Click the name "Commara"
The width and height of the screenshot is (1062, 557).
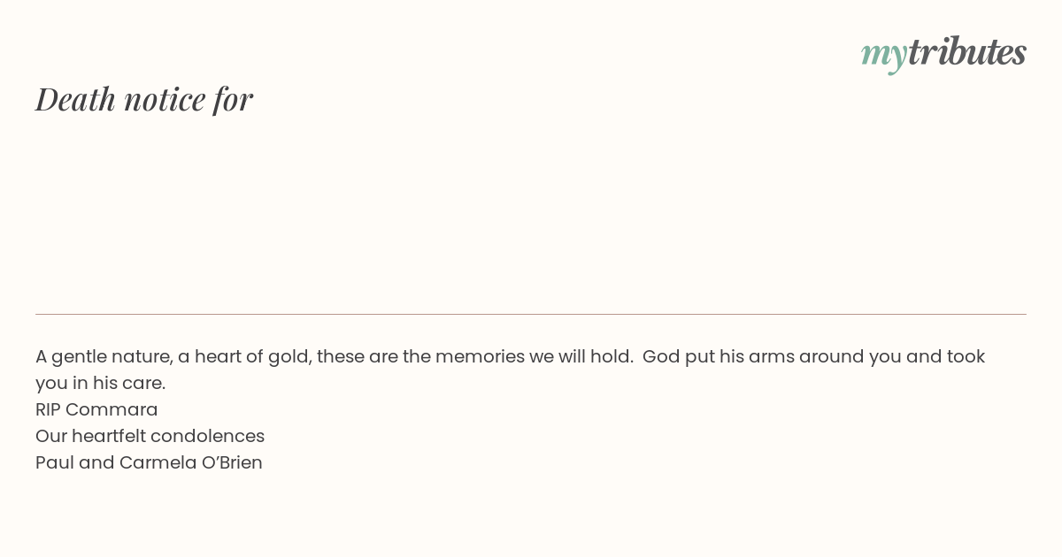[112, 409]
